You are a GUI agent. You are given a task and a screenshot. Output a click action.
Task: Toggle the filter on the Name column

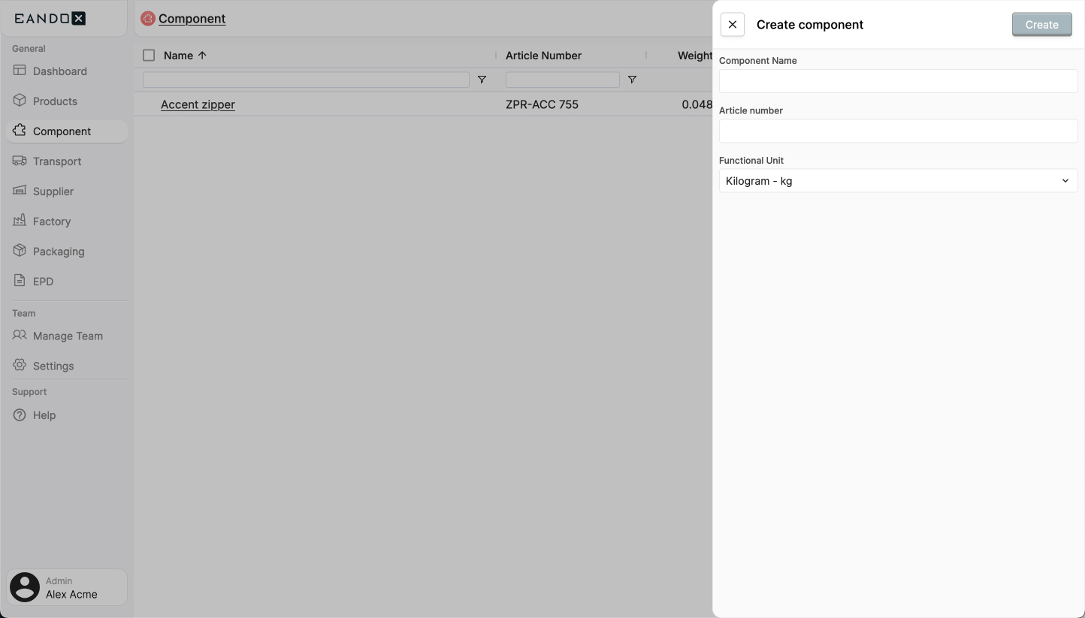point(482,79)
